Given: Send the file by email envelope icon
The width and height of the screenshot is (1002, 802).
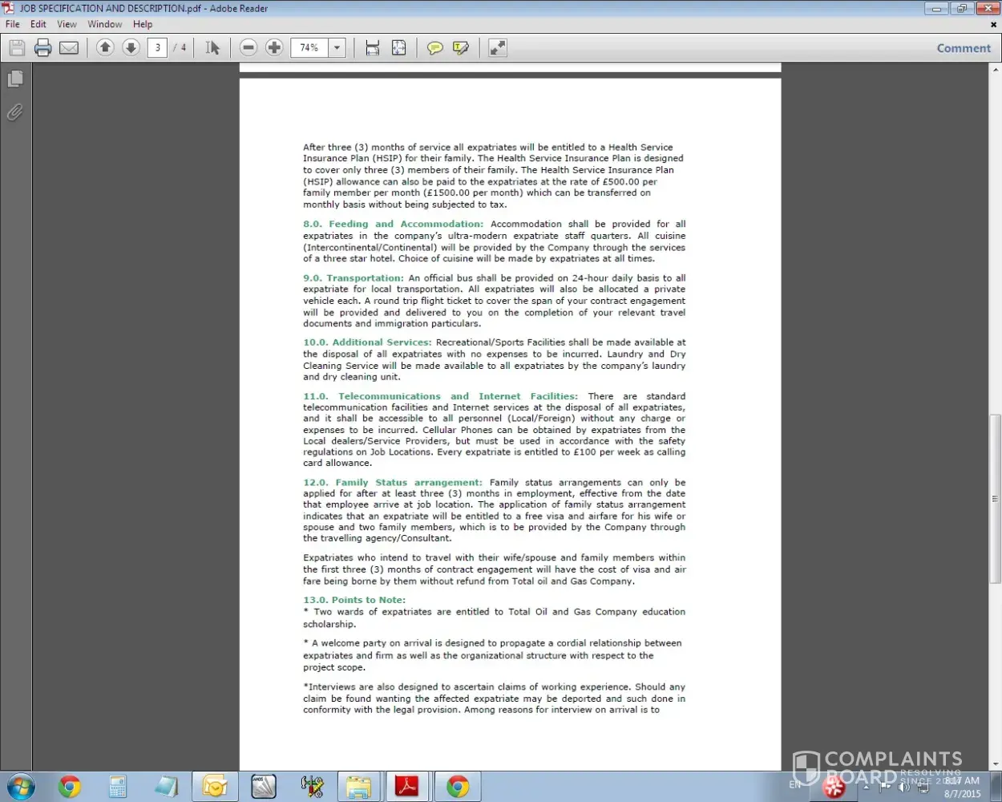Looking at the screenshot, I should coord(70,48).
